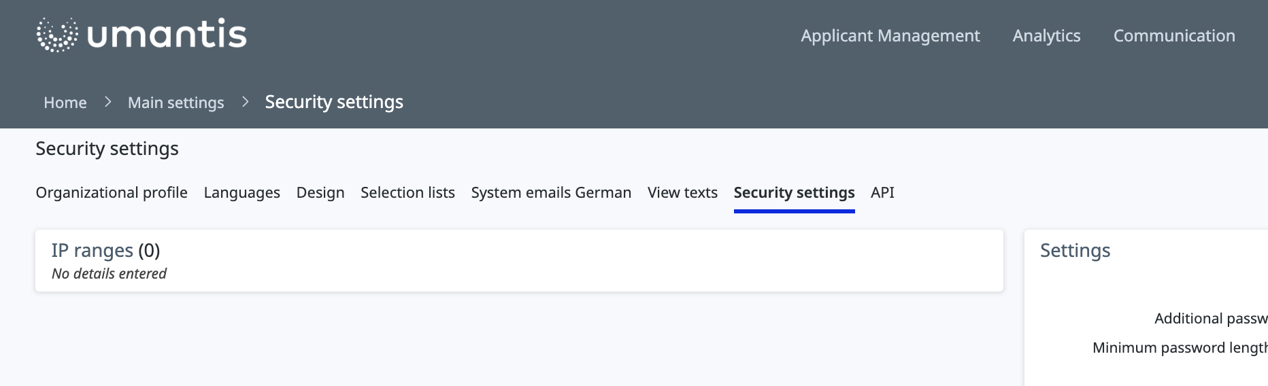Switch to Organizational profile tab
This screenshot has width=1268, height=386.
pyautogui.click(x=112, y=192)
